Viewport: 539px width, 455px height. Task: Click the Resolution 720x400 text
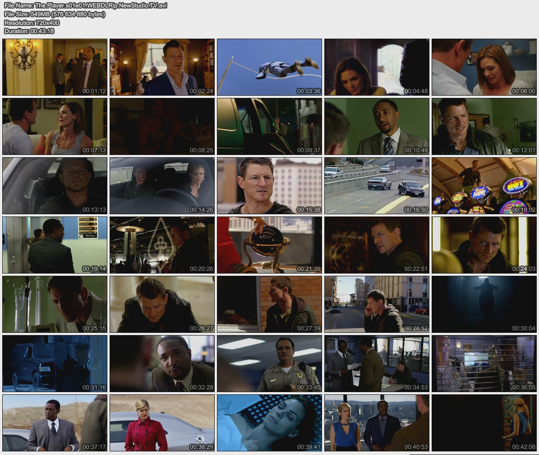click(32, 22)
